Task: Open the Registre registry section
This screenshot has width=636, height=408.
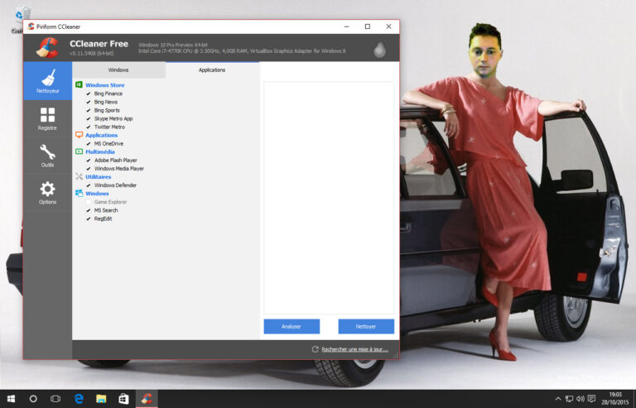Action: point(47,118)
